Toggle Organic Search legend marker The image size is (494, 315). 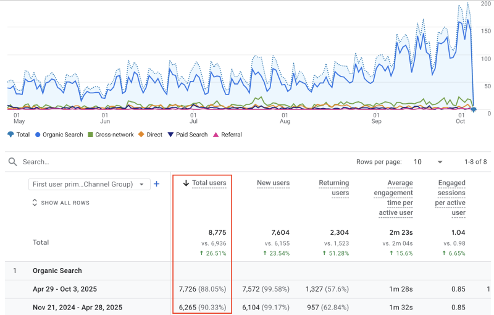coord(38,135)
